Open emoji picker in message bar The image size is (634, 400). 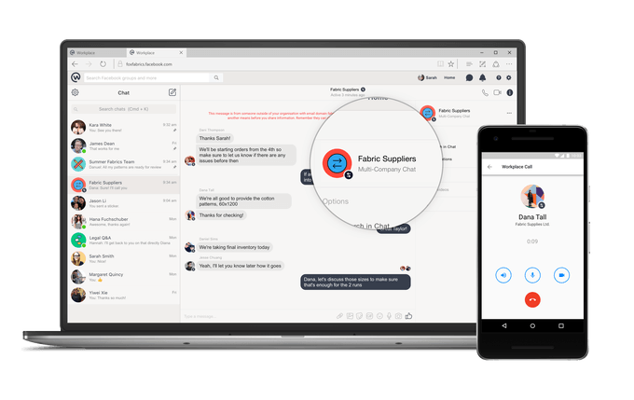tap(379, 316)
